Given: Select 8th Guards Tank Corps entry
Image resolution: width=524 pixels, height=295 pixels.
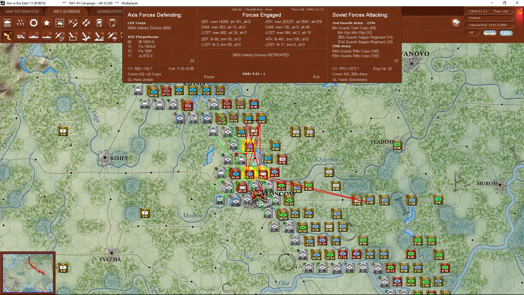Looking at the screenshot, I should click(x=354, y=28).
